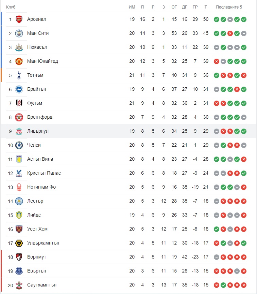This screenshot has width=257, height=294.
Task: Select the Нотингам Фо… team name
Action: click(44, 187)
